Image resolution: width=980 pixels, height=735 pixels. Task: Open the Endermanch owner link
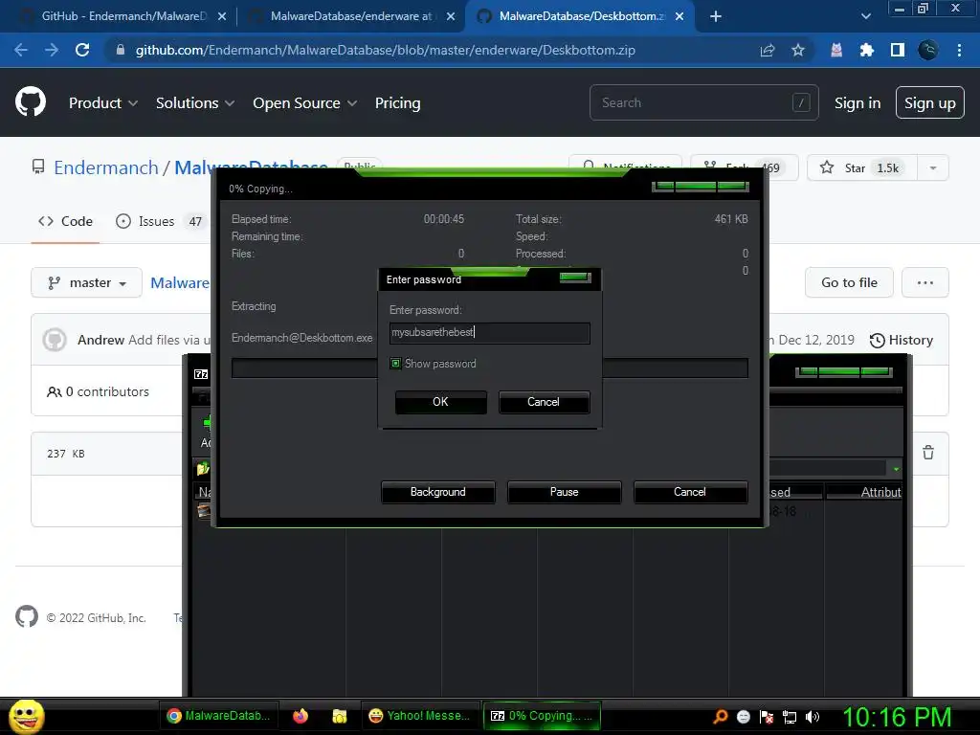click(x=106, y=167)
